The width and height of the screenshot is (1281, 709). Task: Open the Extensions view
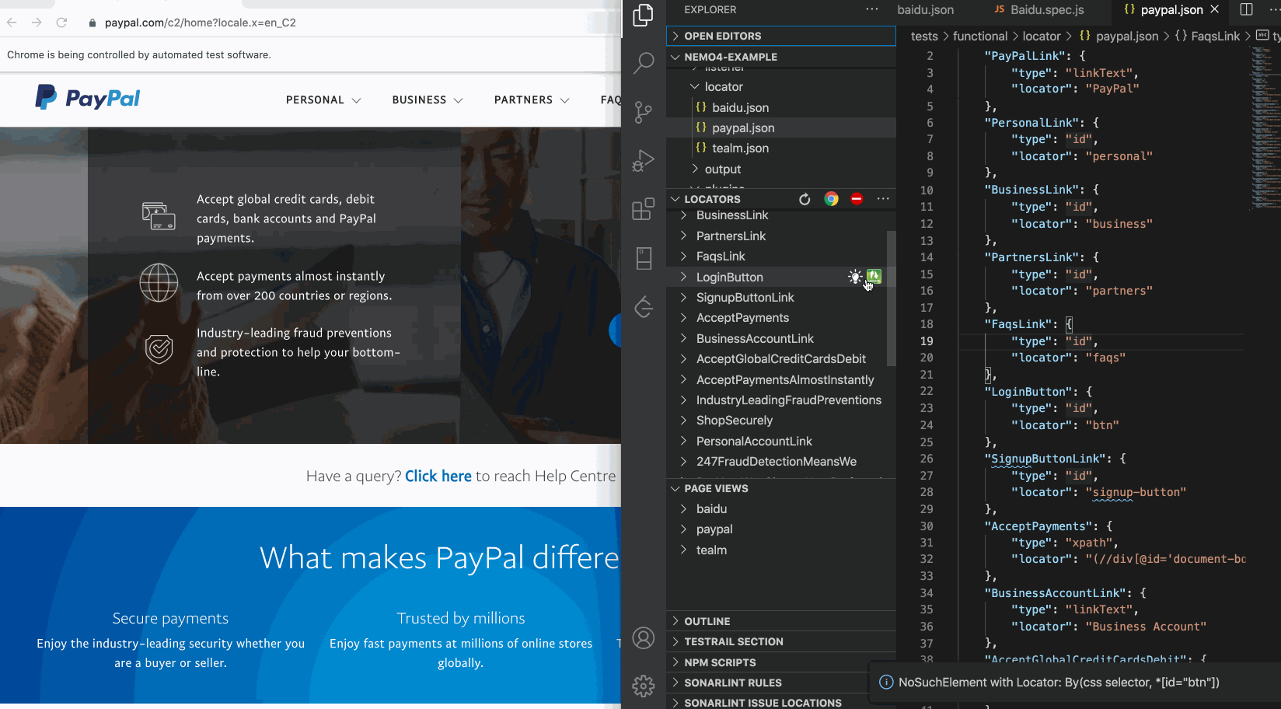coord(644,209)
